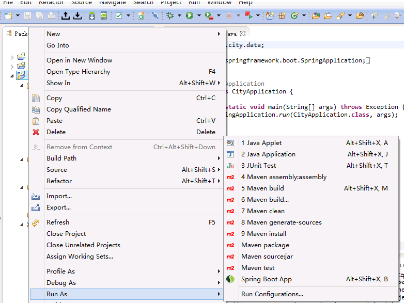The height and width of the screenshot is (304, 405).
Task: Click the Import icon in context menu
Action: coord(36,196)
